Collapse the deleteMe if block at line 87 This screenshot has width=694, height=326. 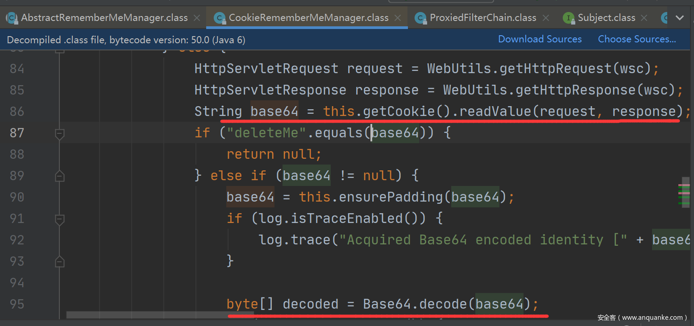click(59, 133)
